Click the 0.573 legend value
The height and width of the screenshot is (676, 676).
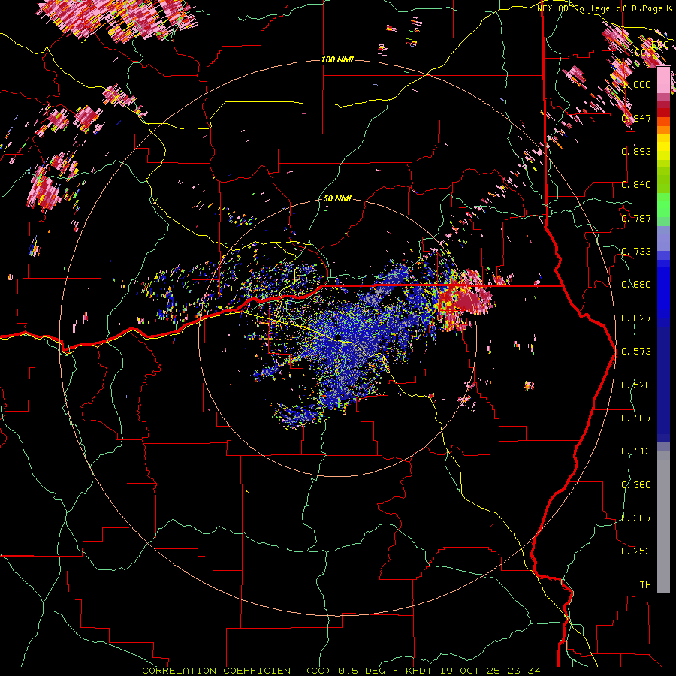pos(636,352)
